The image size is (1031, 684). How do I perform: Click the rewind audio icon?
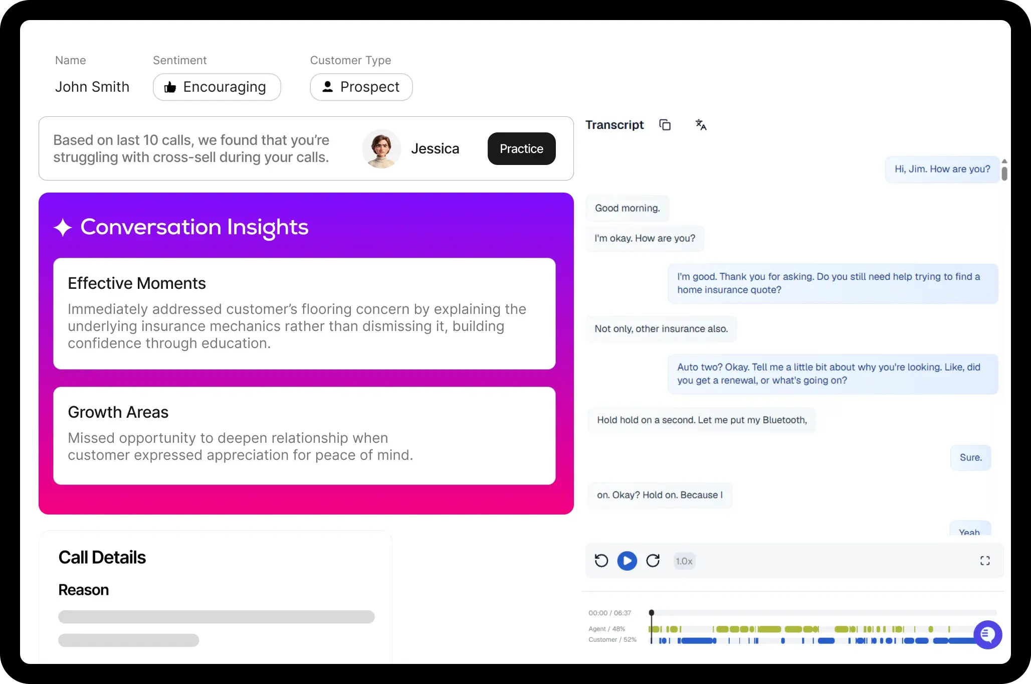coord(601,561)
